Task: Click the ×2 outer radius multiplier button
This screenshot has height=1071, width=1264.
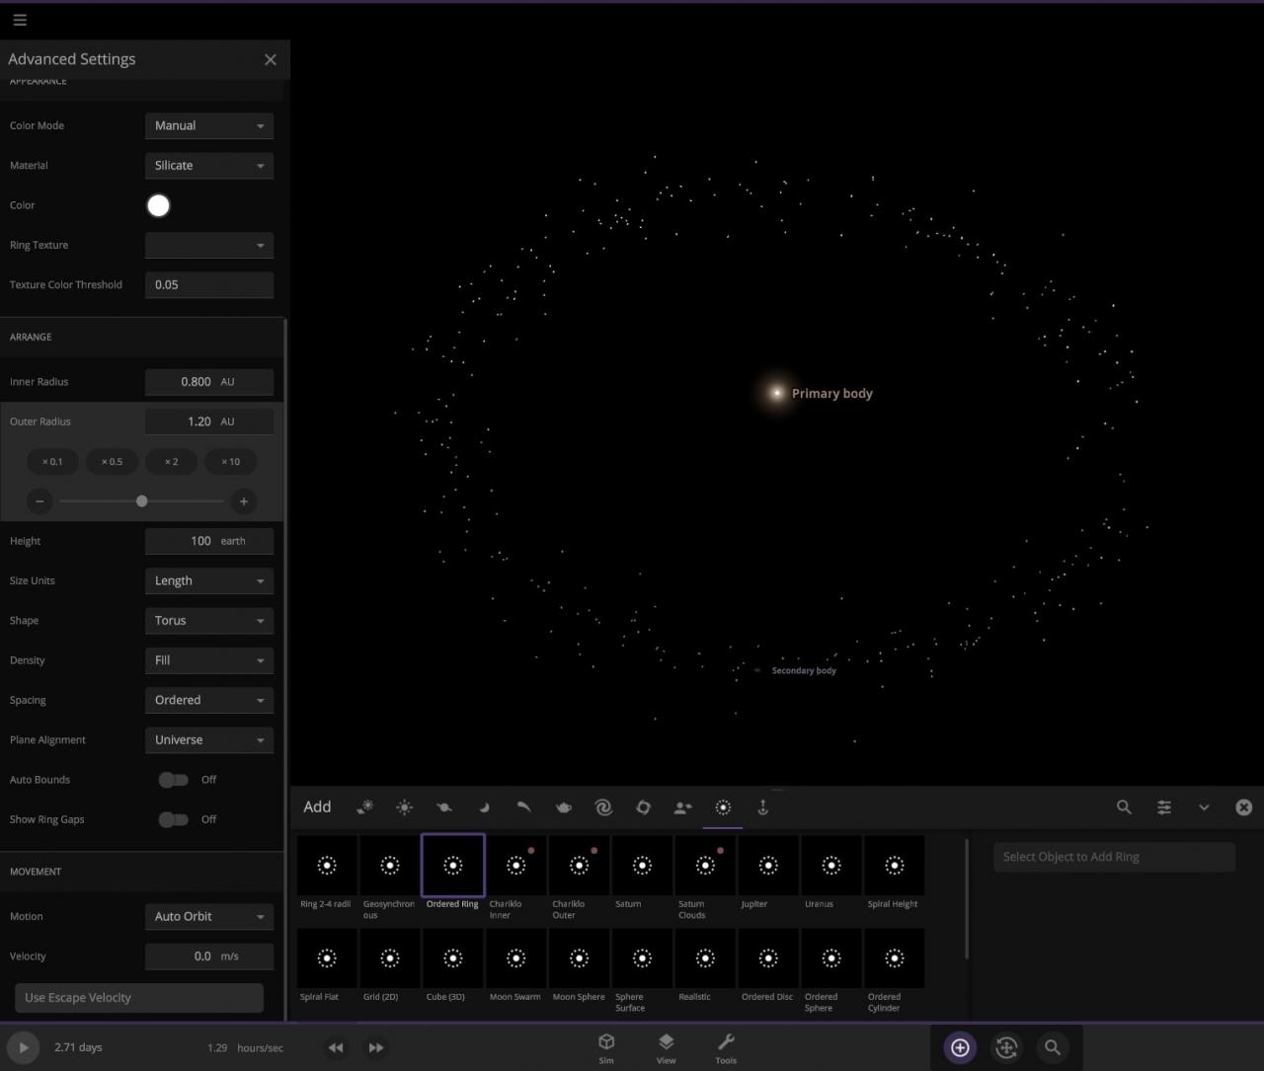Action: coord(171,462)
